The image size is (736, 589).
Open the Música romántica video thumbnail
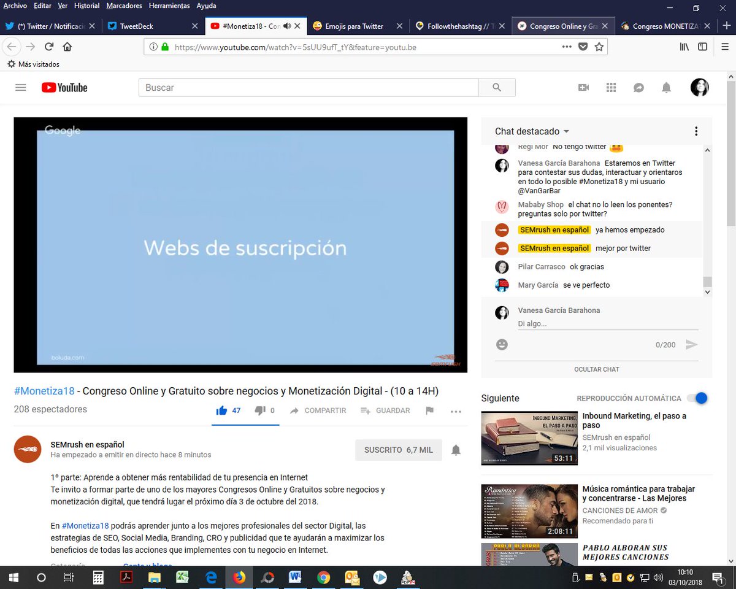(529, 512)
